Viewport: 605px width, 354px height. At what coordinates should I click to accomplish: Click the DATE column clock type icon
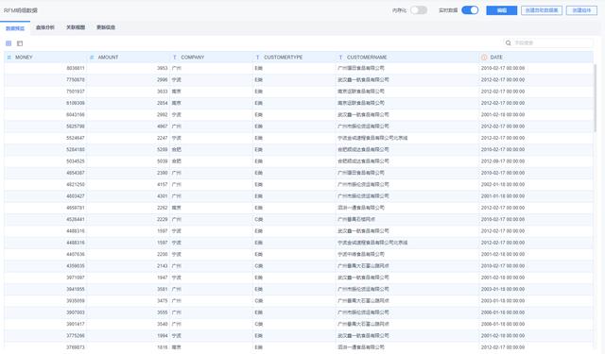[484, 57]
